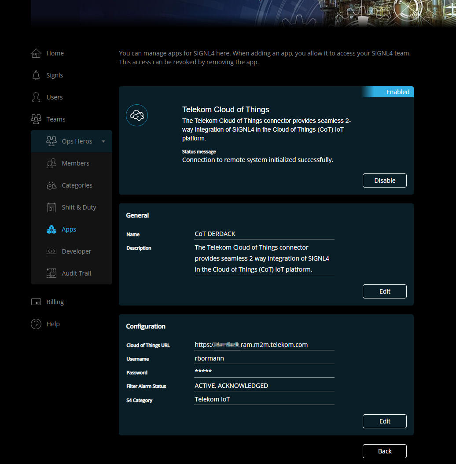This screenshot has width=456, height=464.
Task: Click the Billing wallet icon
Action: click(x=36, y=302)
